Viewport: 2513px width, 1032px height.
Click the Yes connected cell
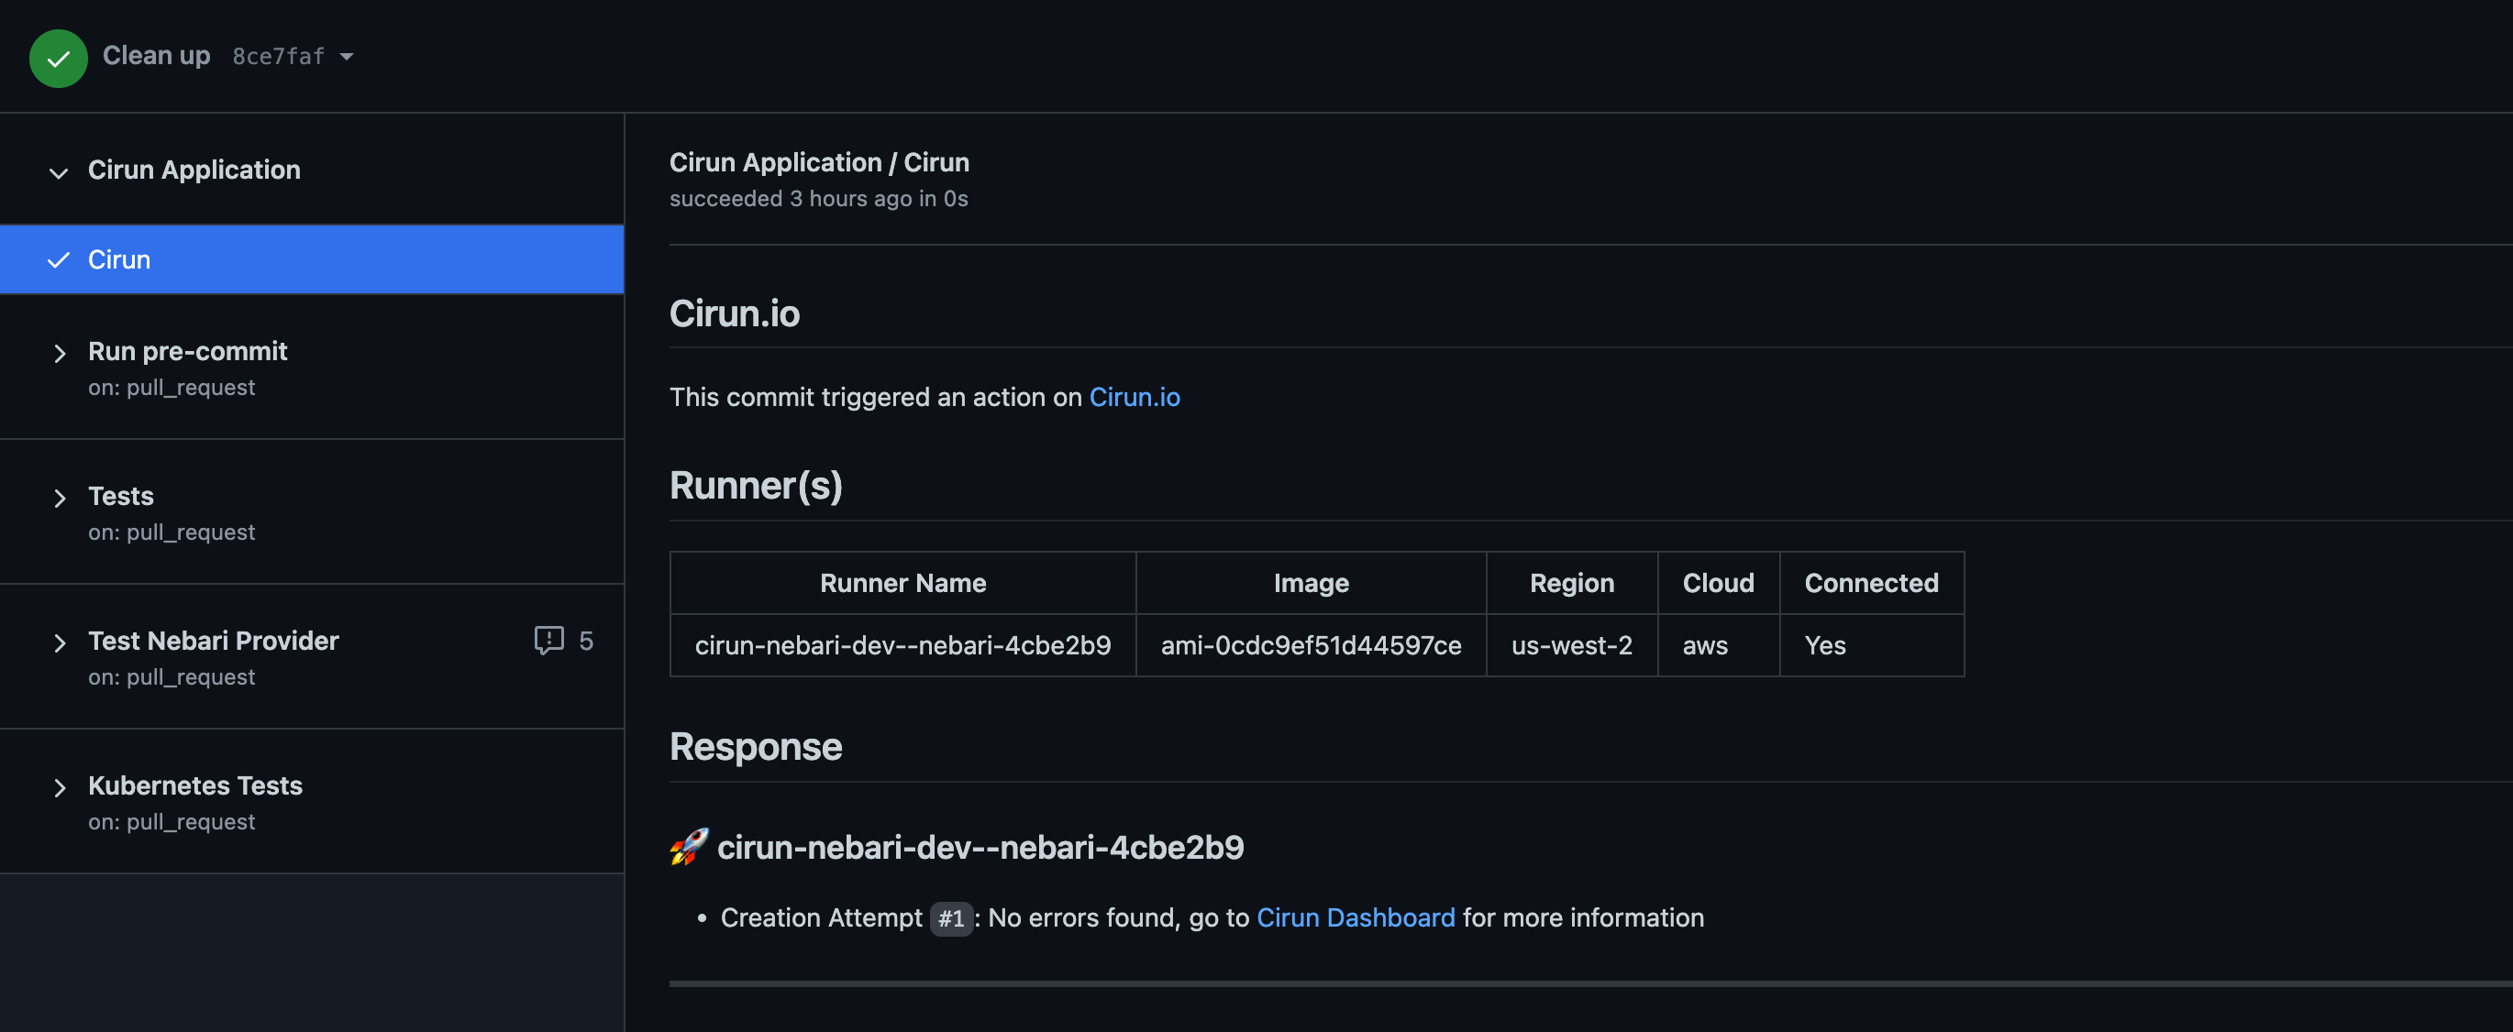(x=1871, y=645)
